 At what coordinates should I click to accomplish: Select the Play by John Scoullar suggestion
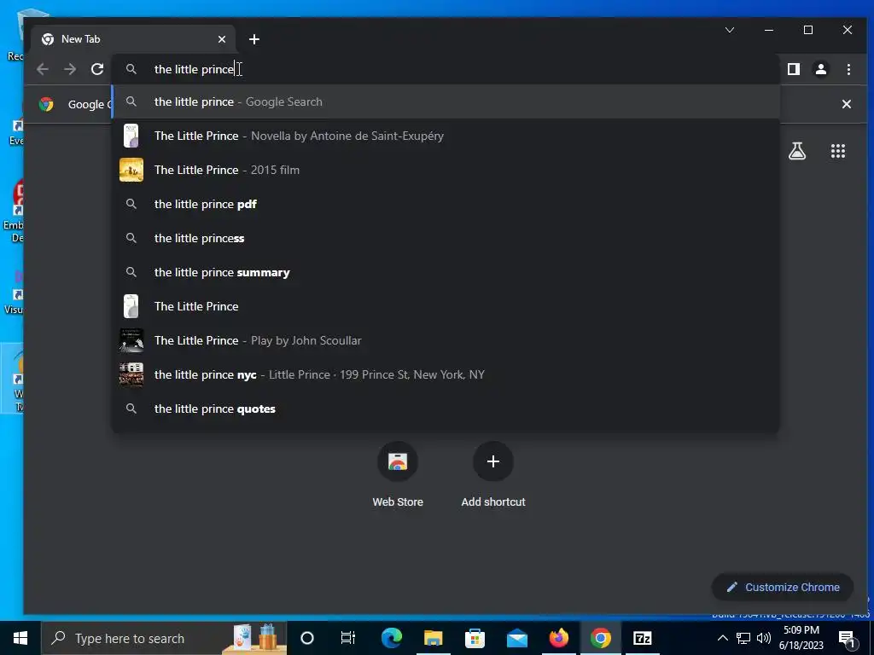(x=446, y=340)
